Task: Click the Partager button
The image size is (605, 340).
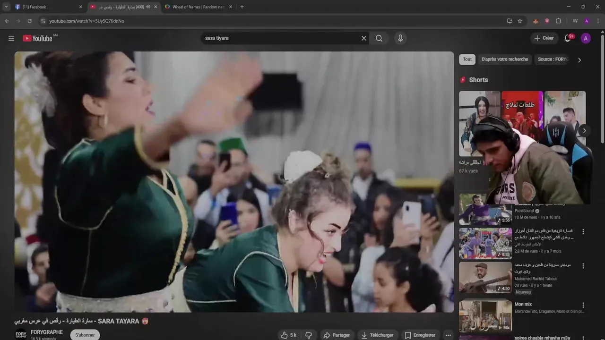Action: [337, 335]
